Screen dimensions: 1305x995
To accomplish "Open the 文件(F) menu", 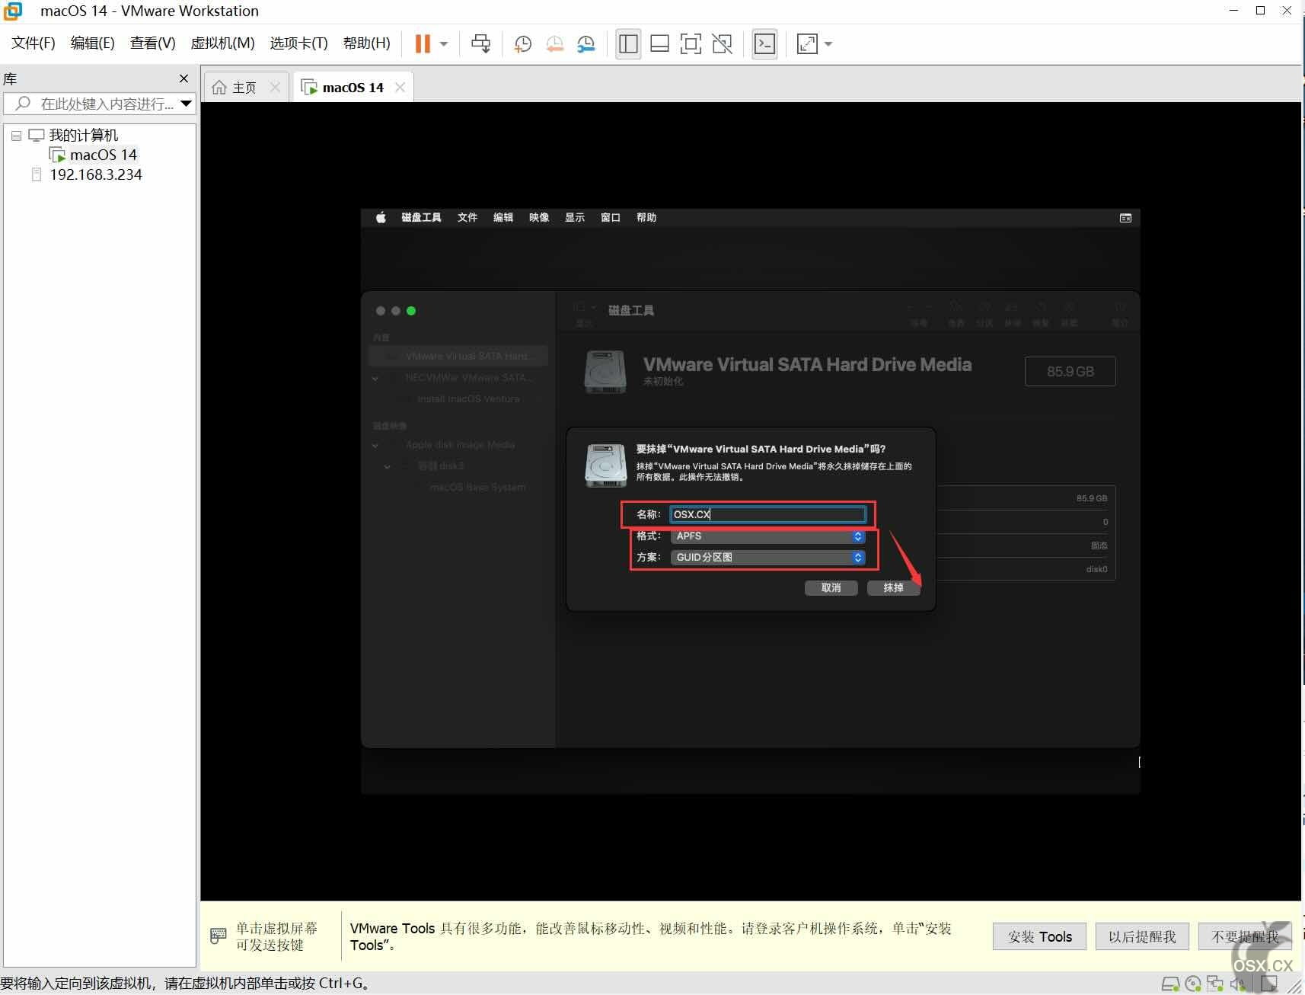I will [x=34, y=43].
